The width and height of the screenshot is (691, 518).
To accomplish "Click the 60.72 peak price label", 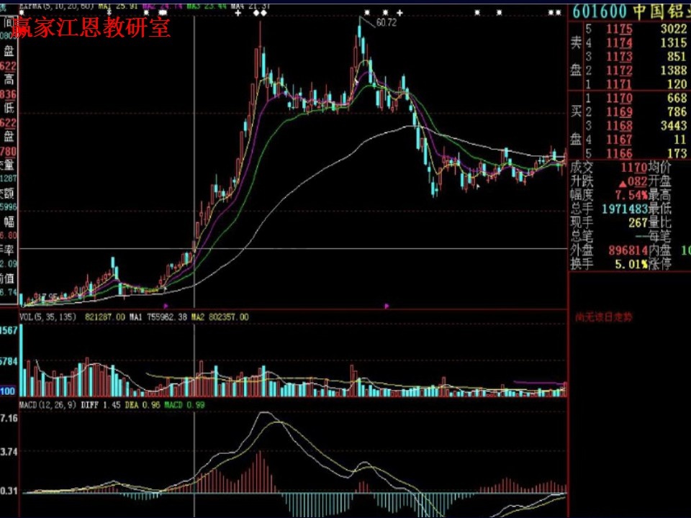I will coord(386,23).
